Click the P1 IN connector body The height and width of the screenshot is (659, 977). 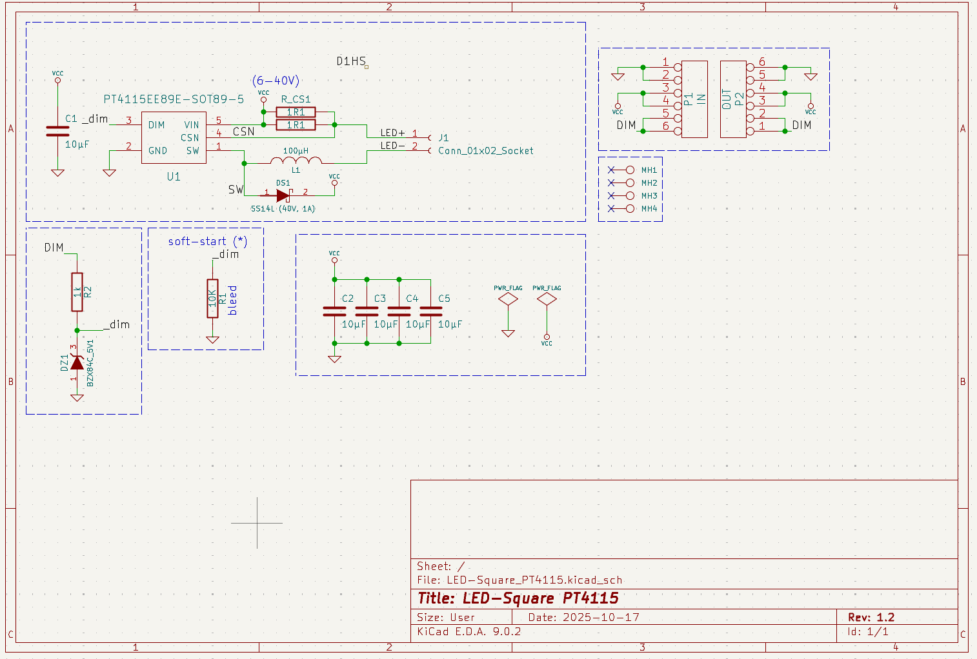point(694,99)
